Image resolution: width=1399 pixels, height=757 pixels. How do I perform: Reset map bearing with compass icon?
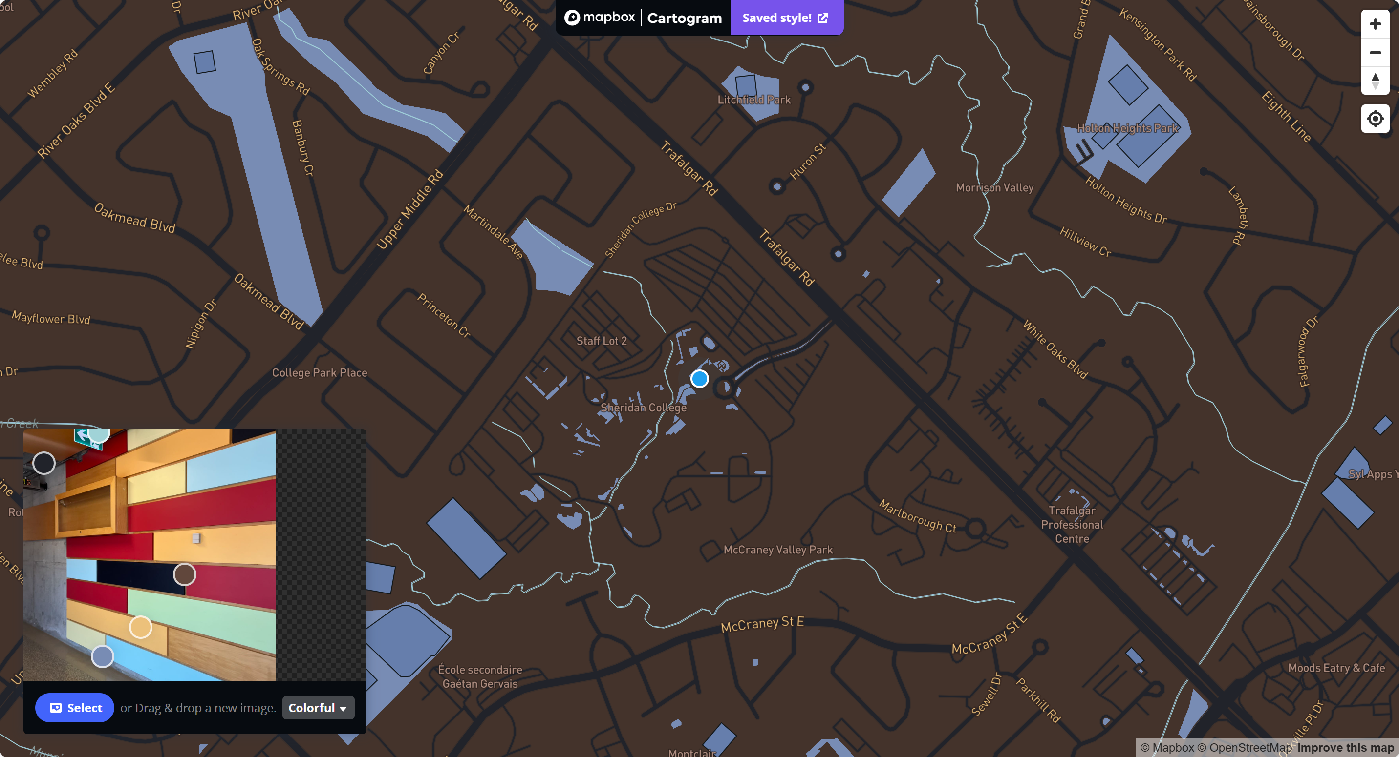pyautogui.click(x=1375, y=82)
